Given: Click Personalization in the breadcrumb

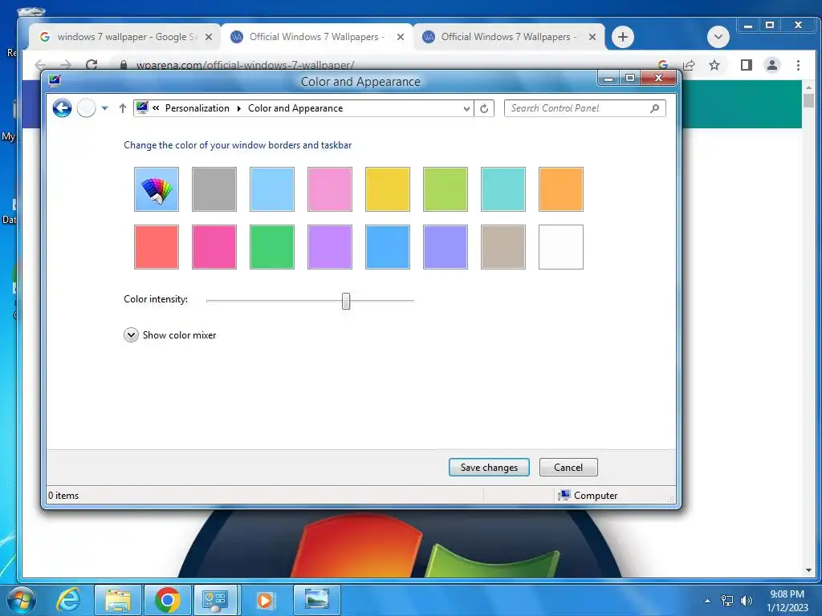Looking at the screenshot, I should 197,108.
